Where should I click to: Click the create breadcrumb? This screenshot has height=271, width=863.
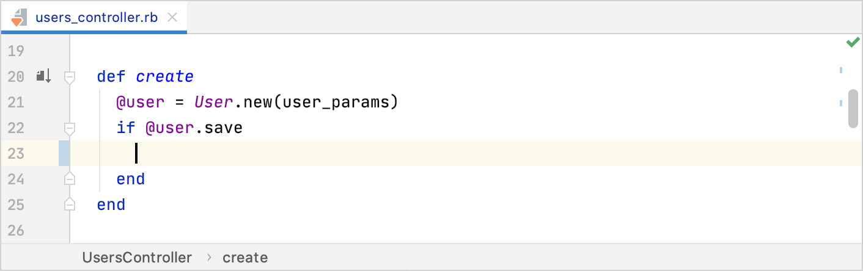(x=245, y=258)
